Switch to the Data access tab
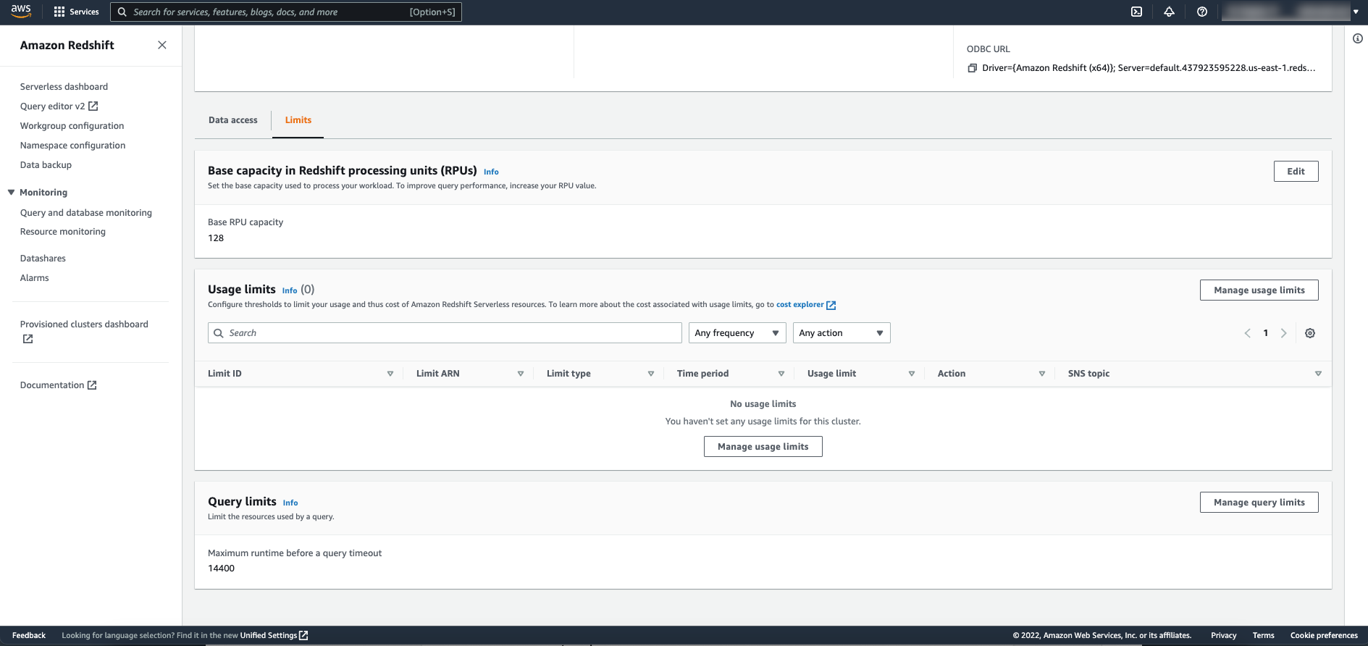1368x646 pixels. [232, 120]
